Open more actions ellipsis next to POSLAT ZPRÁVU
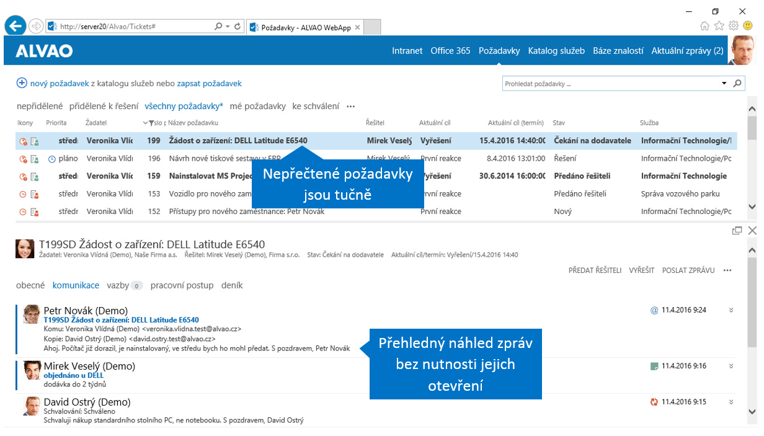764x436 pixels. click(x=727, y=270)
